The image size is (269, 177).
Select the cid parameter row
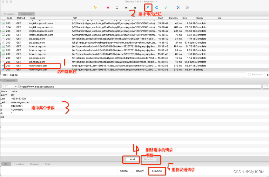135,117
